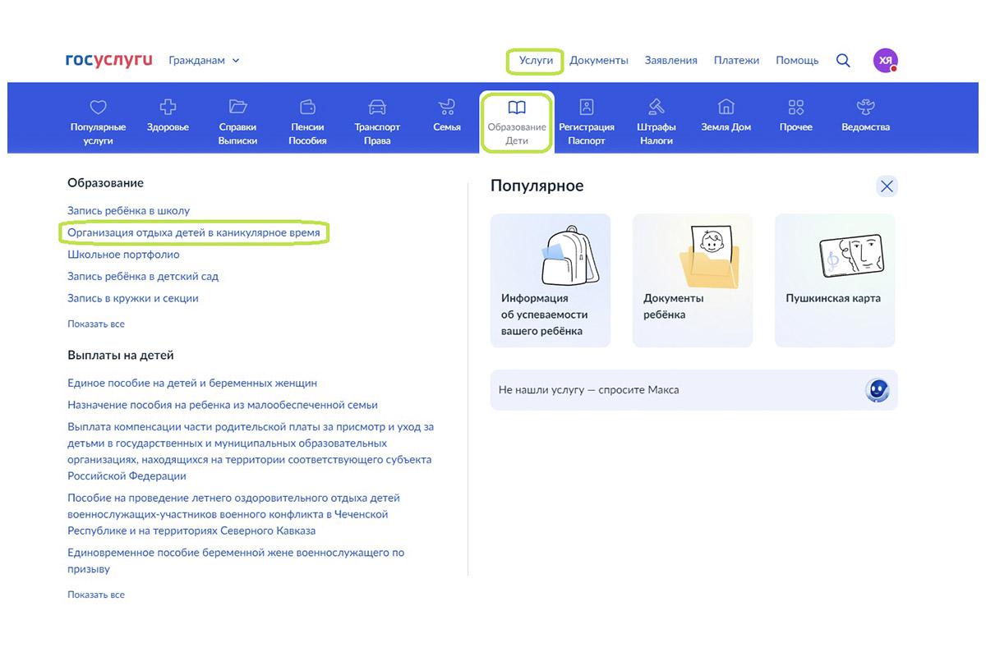Screen dimensions: 986x657
Task: Open the Agencies (Ведомства) category
Action: (865, 117)
